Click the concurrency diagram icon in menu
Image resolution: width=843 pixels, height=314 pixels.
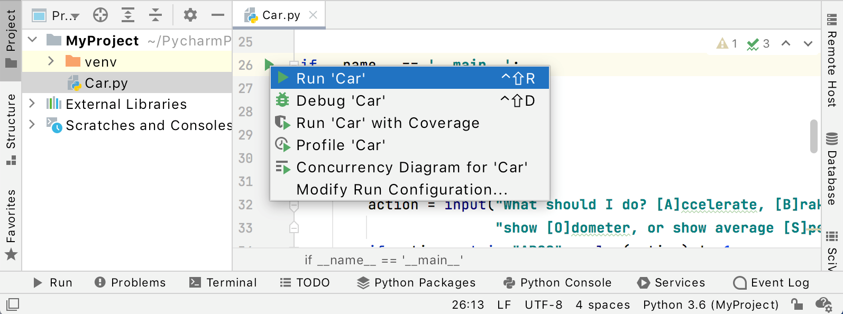coord(283,167)
